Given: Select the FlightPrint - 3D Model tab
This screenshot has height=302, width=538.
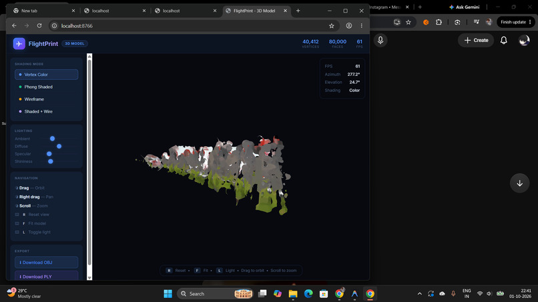Looking at the screenshot, I should click(x=256, y=11).
